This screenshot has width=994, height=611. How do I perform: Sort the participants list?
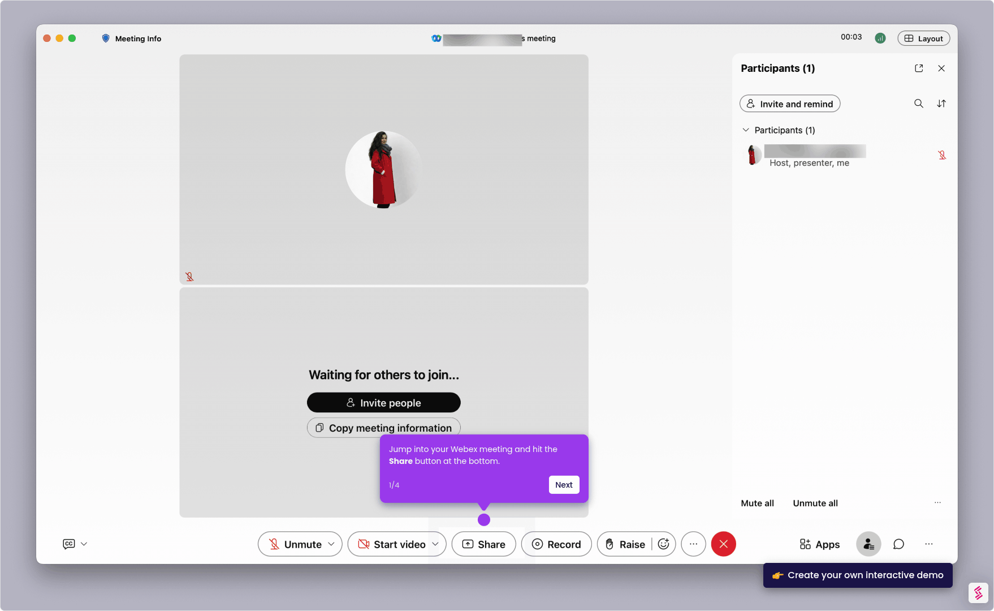[x=941, y=104]
